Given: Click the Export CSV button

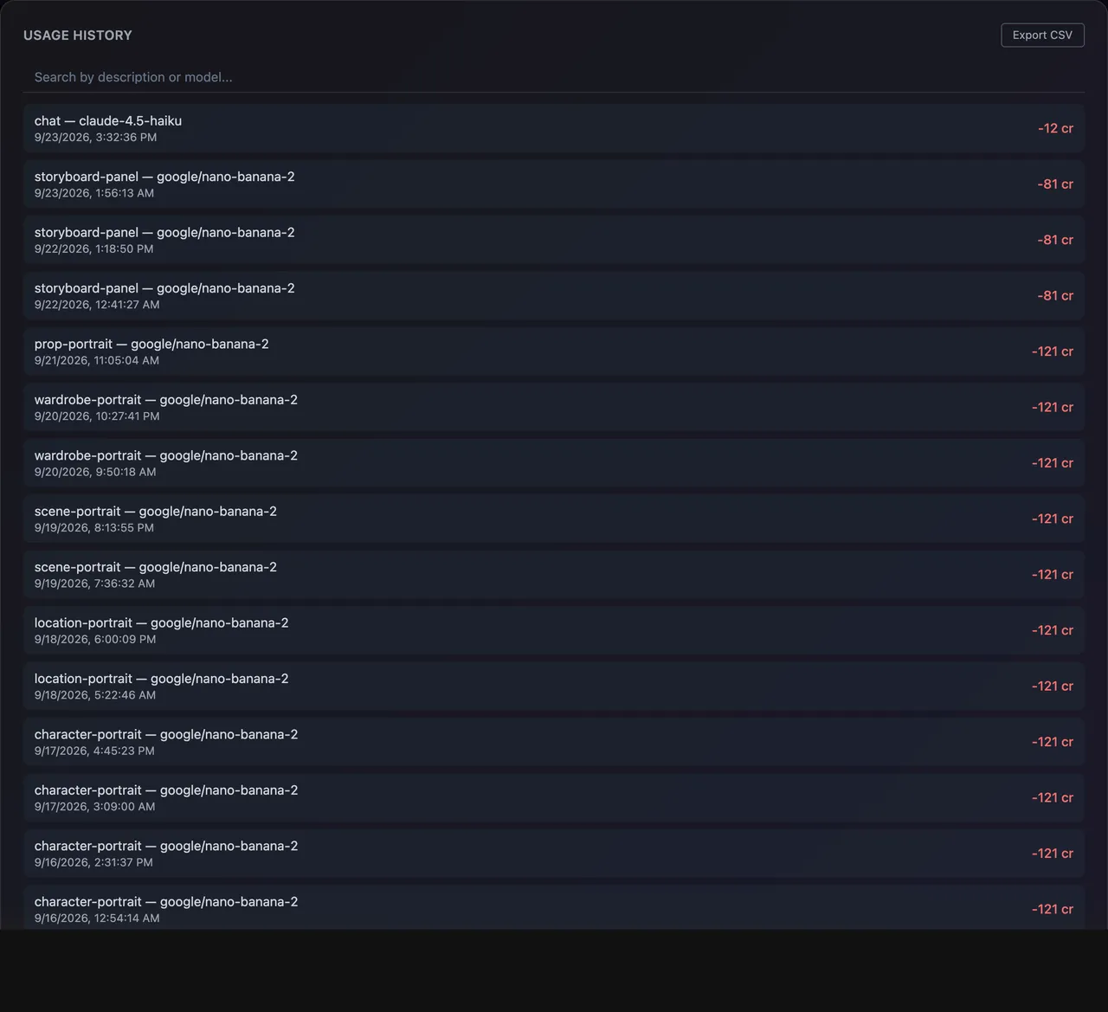Looking at the screenshot, I should click(1042, 35).
